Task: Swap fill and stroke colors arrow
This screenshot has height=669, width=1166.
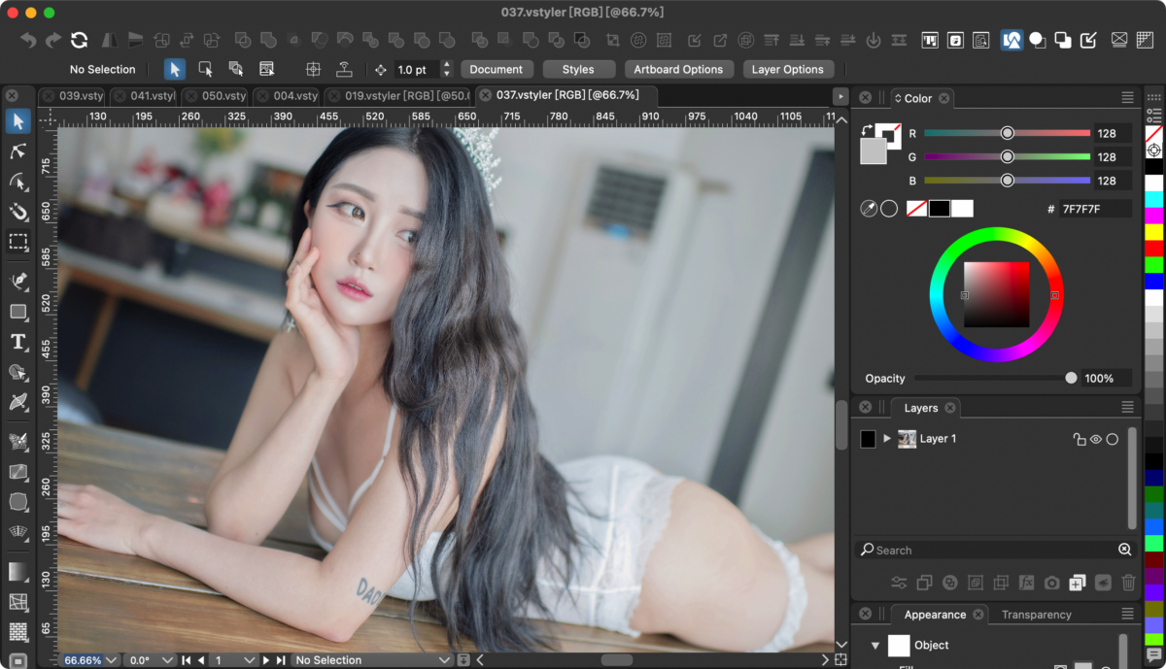Action: [867, 129]
